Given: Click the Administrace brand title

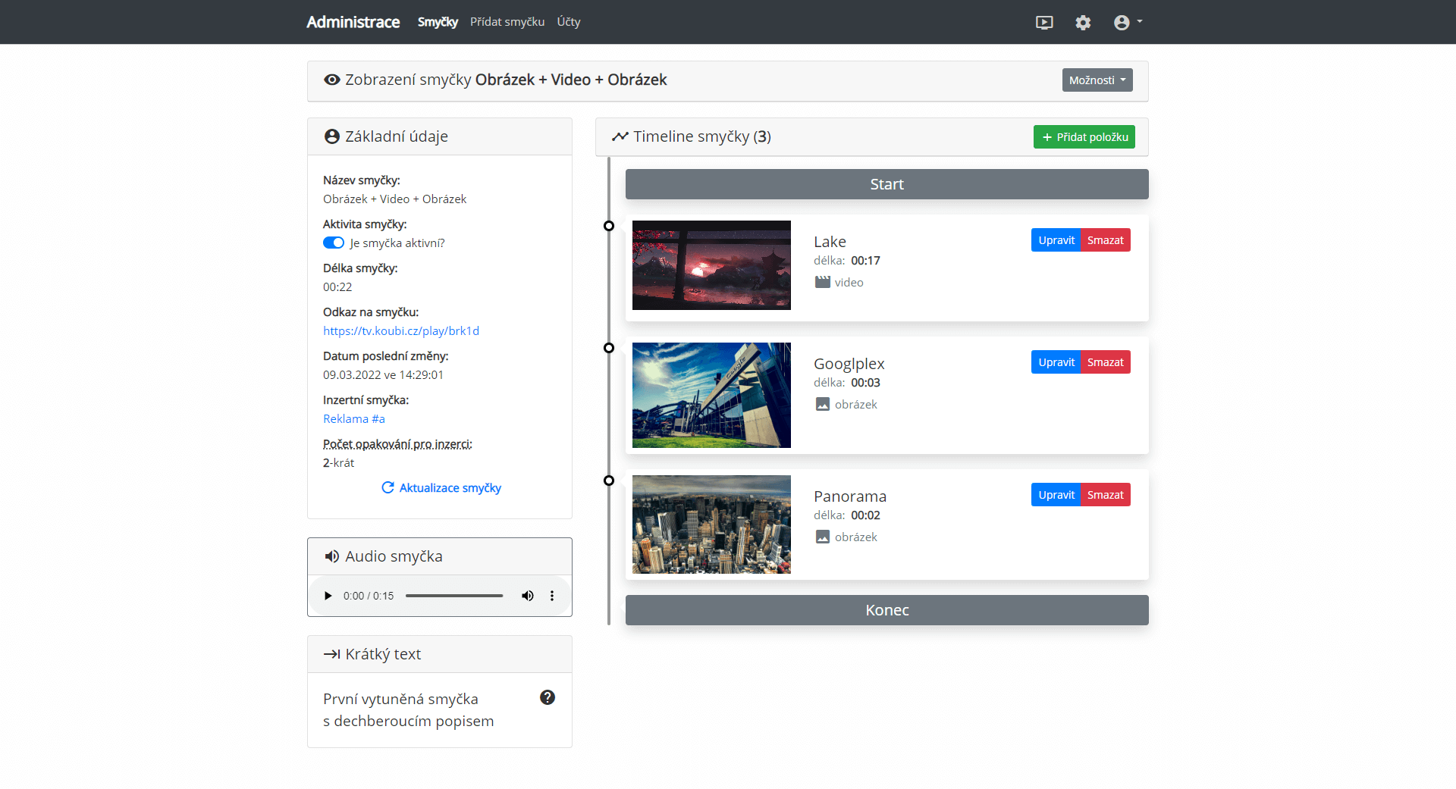Looking at the screenshot, I should pos(353,22).
